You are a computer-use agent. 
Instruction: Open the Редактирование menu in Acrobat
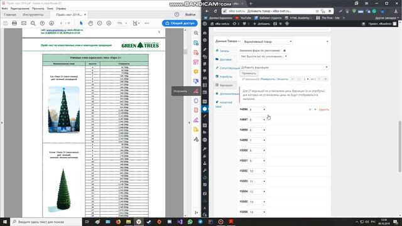pyautogui.click(x=19, y=8)
